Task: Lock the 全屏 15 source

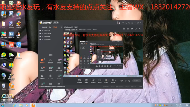Action: coord(42,40)
